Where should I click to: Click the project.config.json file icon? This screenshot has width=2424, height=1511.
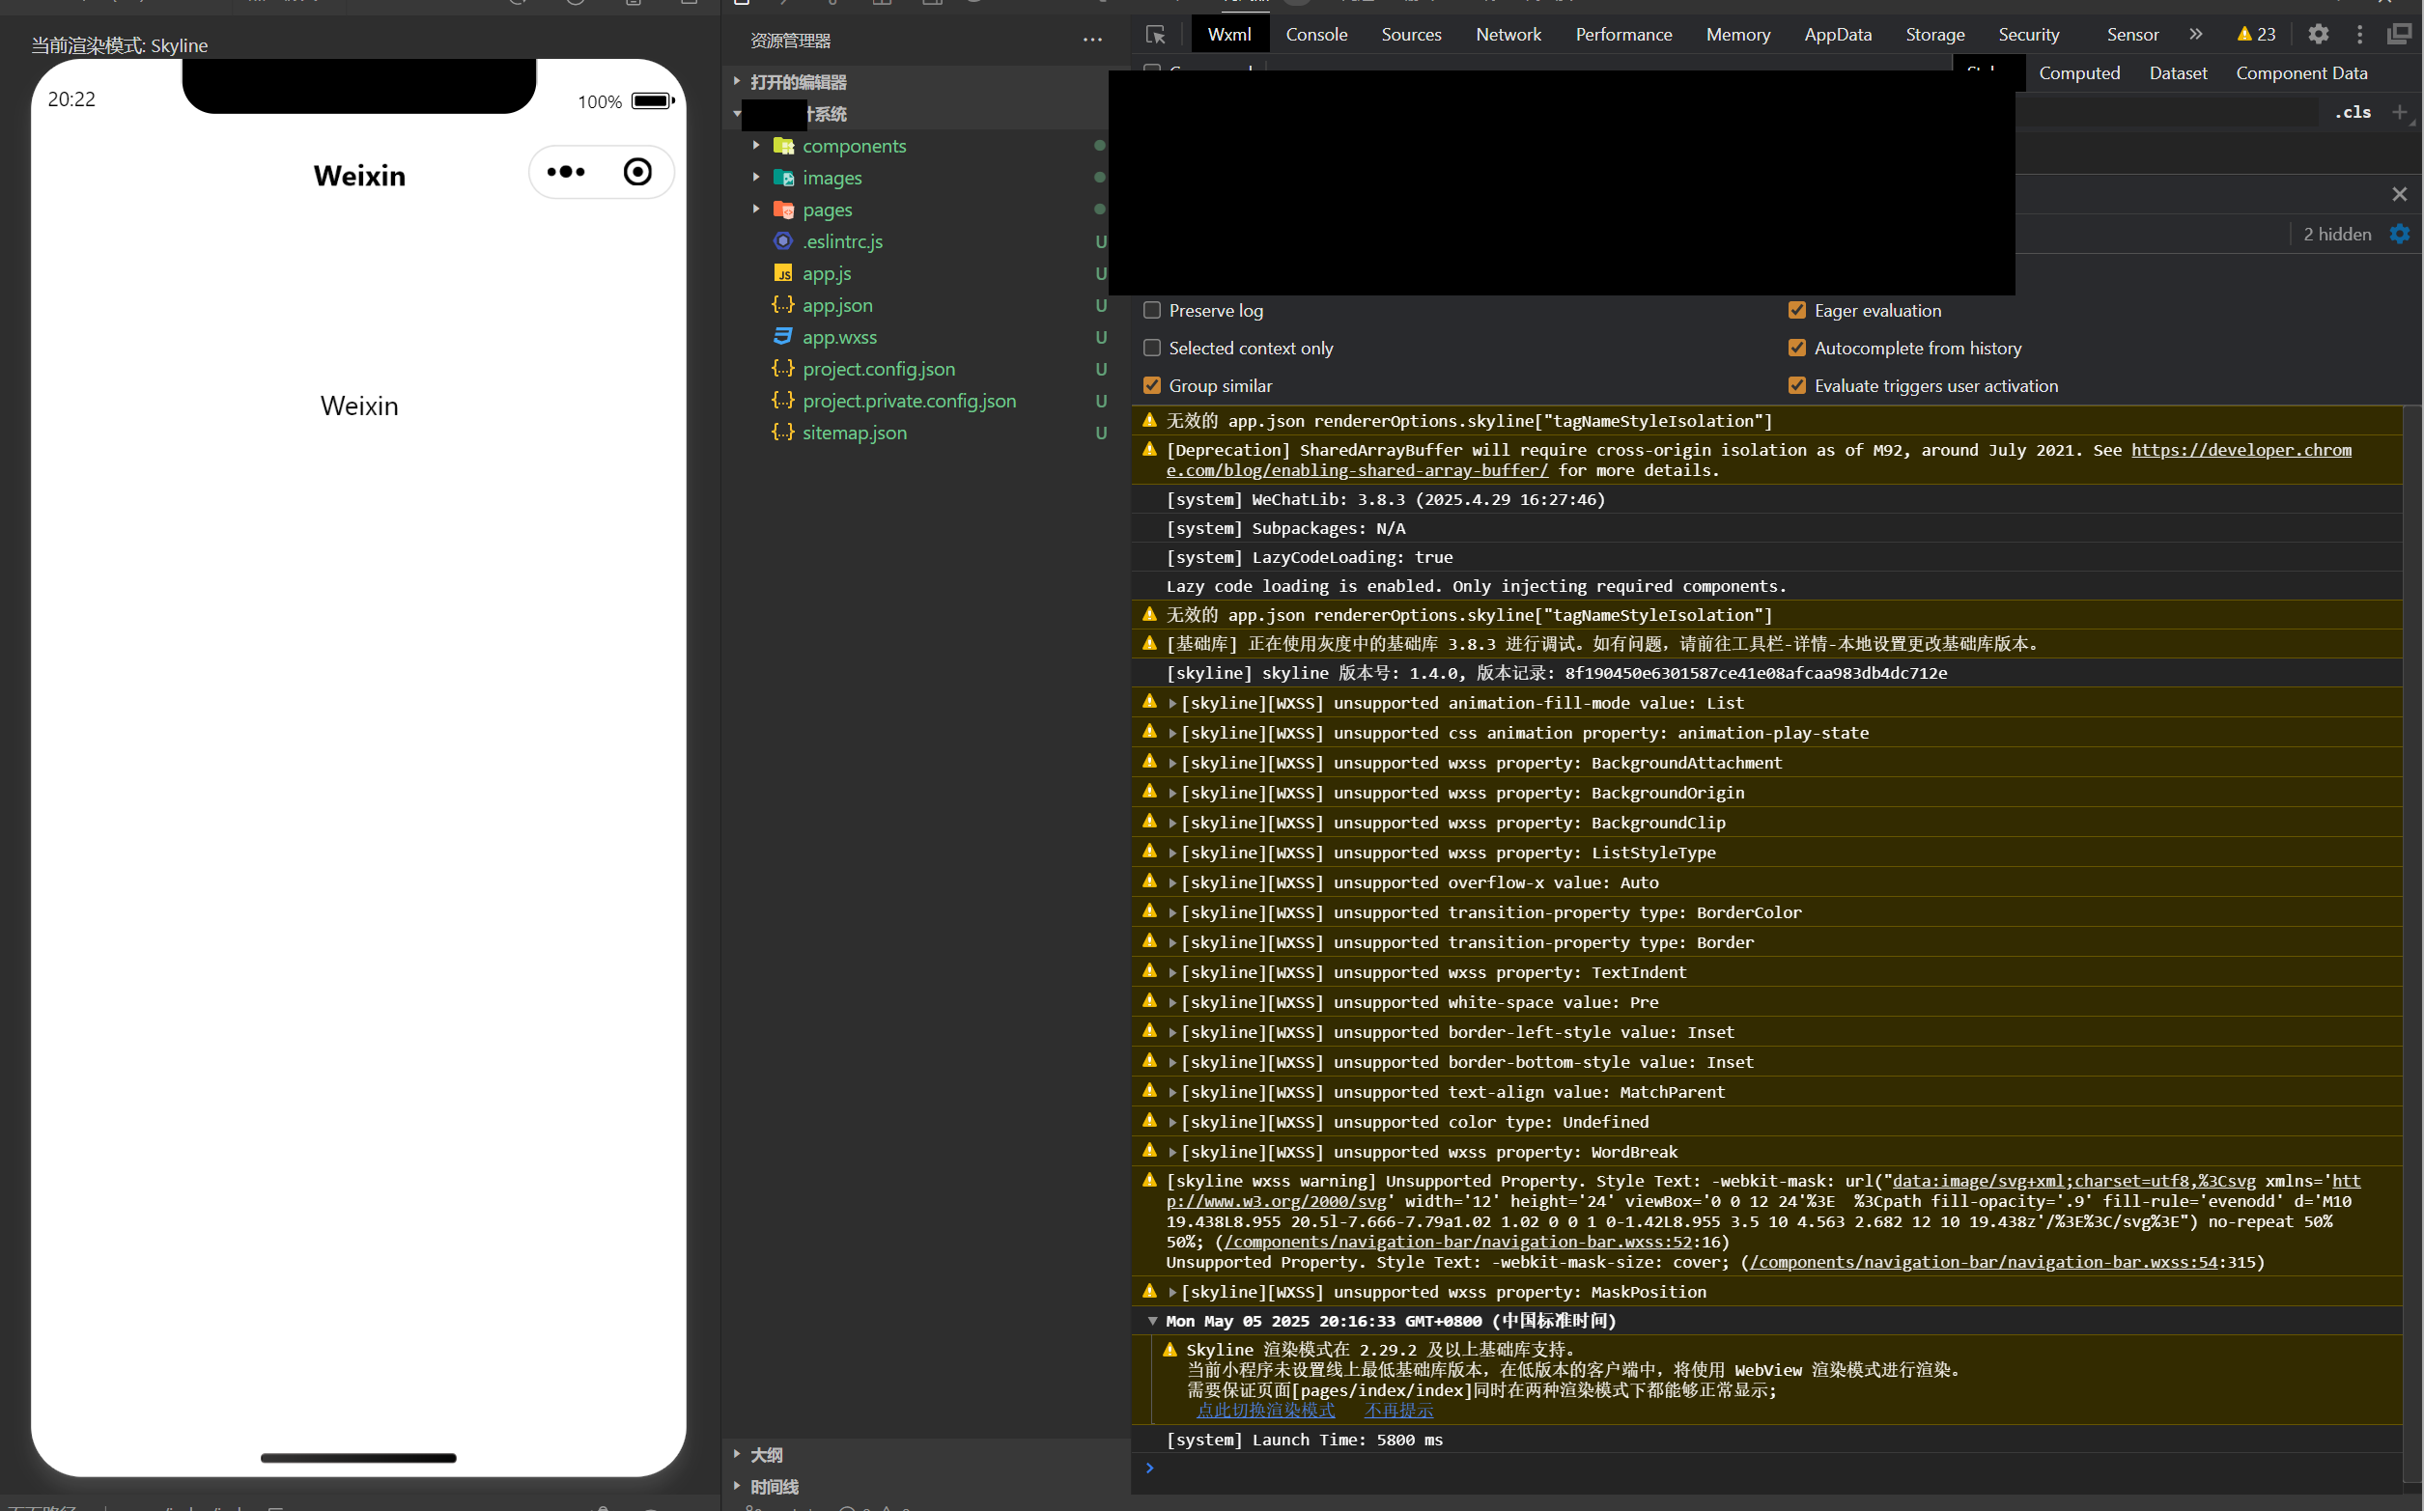point(783,369)
